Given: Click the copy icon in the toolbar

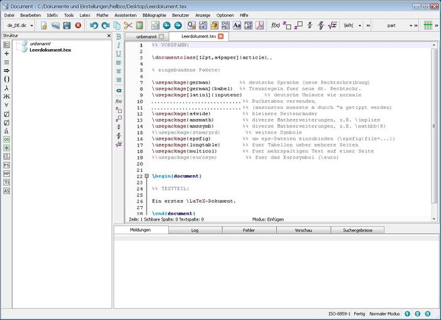Looking at the screenshot, I should (x=117, y=26).
